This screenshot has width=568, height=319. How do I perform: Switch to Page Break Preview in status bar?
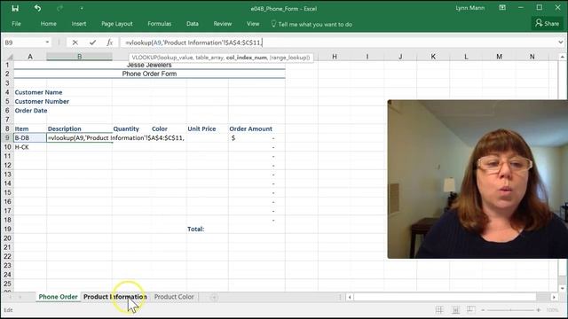(470, 310)
